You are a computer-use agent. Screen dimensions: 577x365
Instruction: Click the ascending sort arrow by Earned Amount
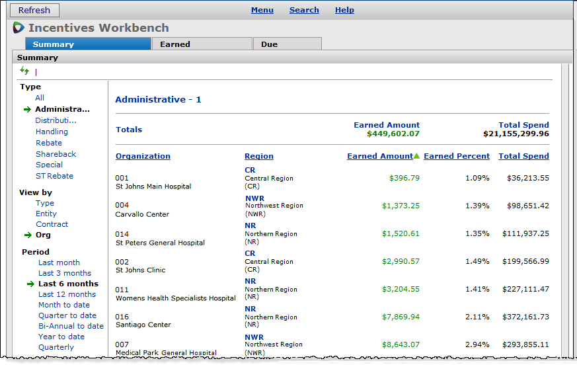click(417, 156)
